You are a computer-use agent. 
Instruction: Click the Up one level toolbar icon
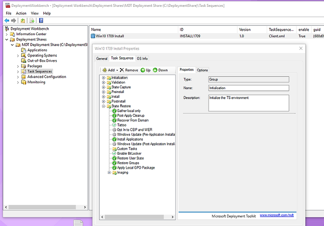point(23,20)
